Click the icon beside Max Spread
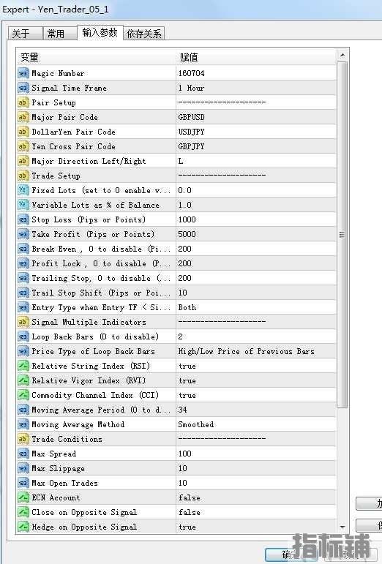Viewport: 382px width, 564px height. click(x=23, y=454)
